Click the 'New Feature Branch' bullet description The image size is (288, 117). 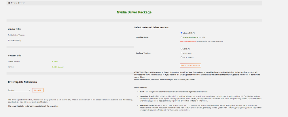point(200,108)
